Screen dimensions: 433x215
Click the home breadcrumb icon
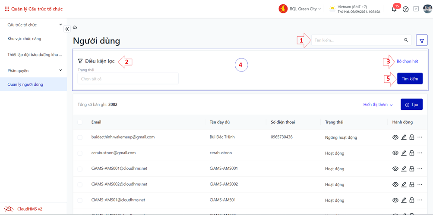(75, 28)
